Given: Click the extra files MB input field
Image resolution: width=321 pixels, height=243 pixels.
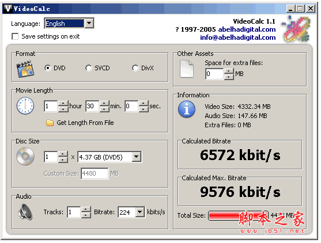Looking at the screenshot, I should pyautogui.click(x=214, y=74).
